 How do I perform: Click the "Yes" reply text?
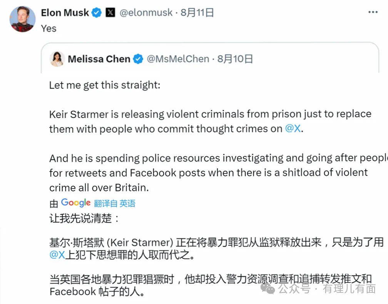click(x=49, y=28)
